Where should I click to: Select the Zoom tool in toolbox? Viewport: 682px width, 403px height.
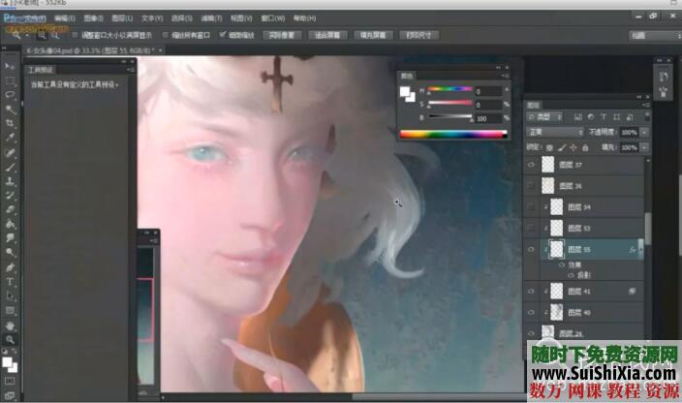point(10,339)
